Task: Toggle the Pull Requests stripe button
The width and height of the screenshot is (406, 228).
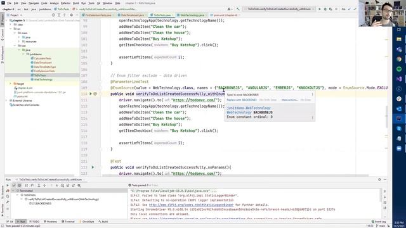Action: click(x=3, y=54)
